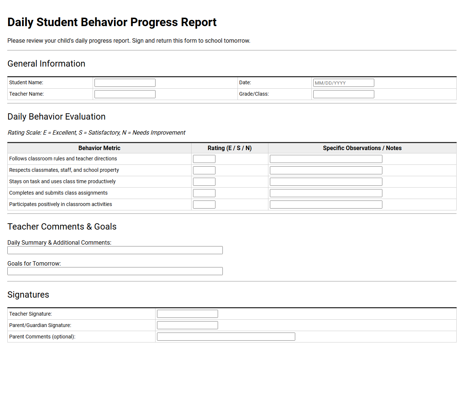The width and height of the screenshot is (464, 412).
Task: Click the 'Parent/Guardian Signature:' label
Action: 40,325
